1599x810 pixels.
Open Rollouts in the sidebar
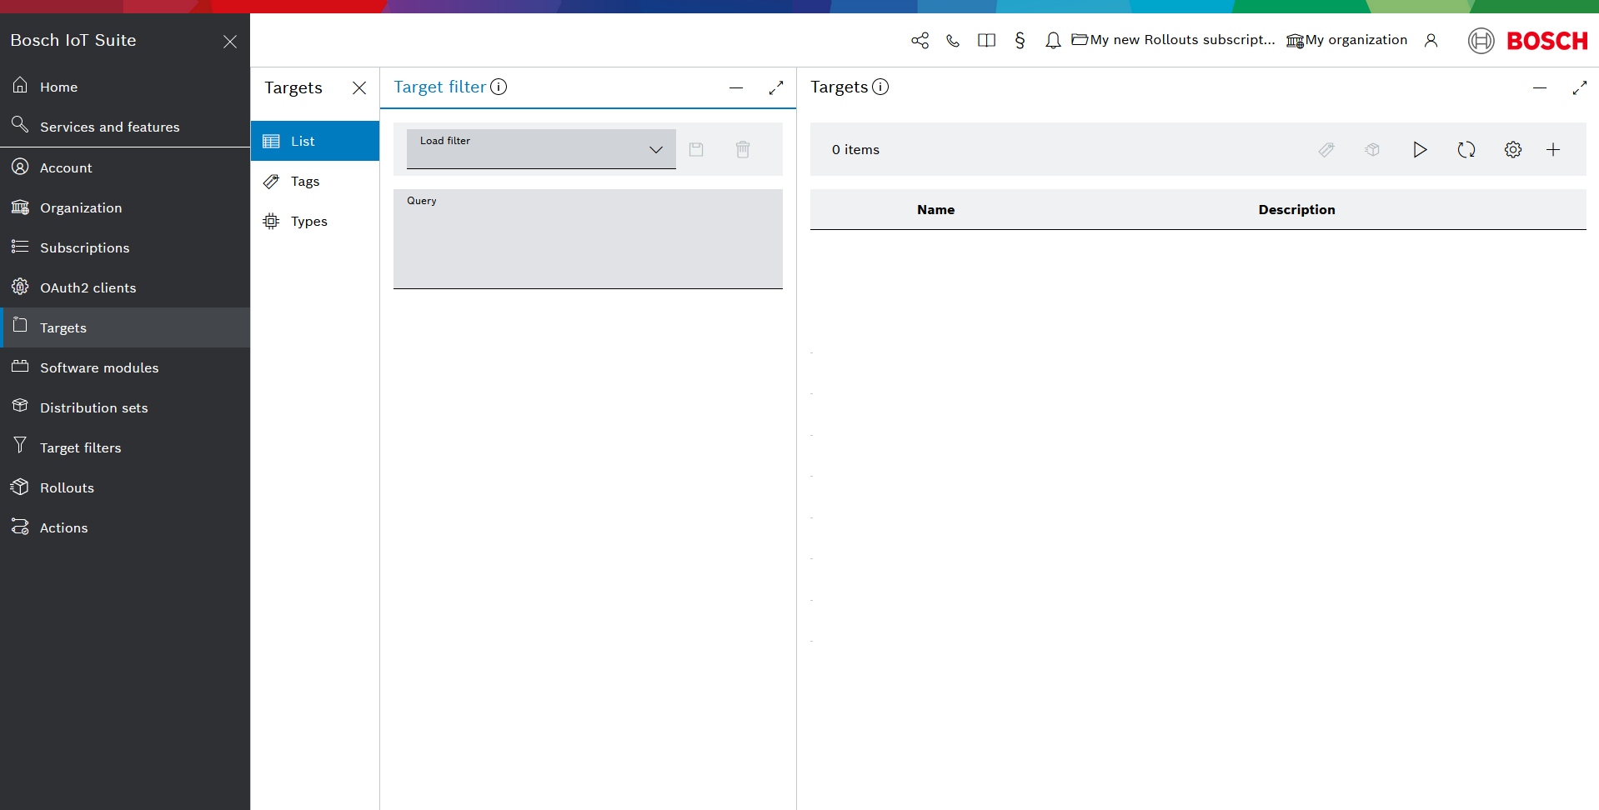(67, 488)
